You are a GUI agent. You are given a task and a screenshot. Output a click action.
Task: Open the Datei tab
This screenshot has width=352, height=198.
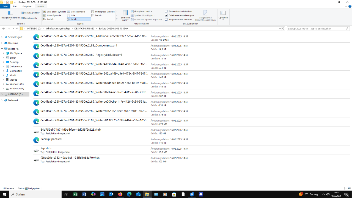[5, 6]
